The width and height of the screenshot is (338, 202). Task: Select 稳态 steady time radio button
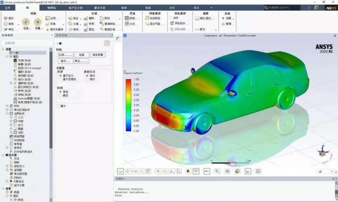tap(60, 92)
